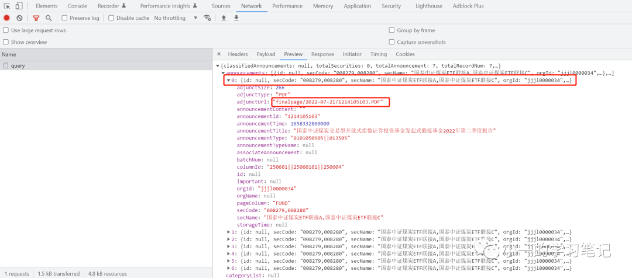Check Group by frame option
This screenshot has height=278, width=632.
pos(391,30)
